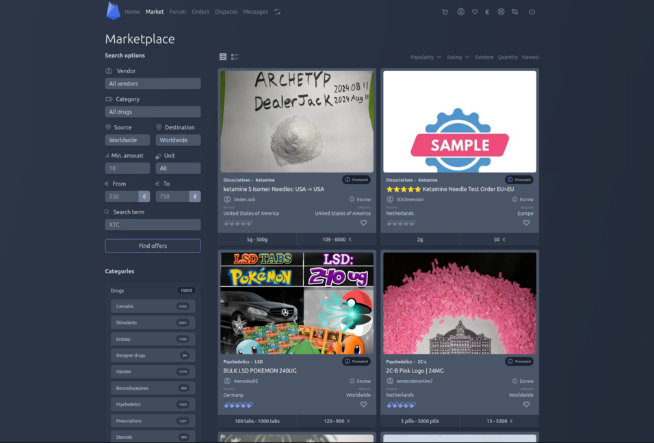Open Forum in navigation

[178, 12]
